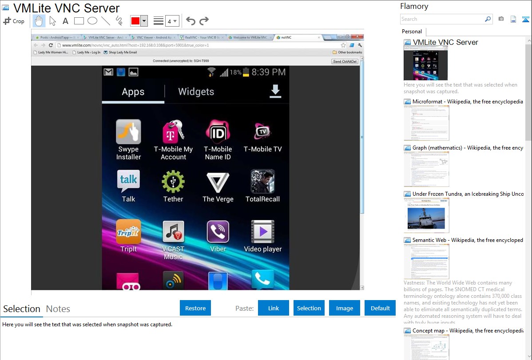Open the color picker dropdown arrow
The image size is (532, 360).
[x=144, y=21]
